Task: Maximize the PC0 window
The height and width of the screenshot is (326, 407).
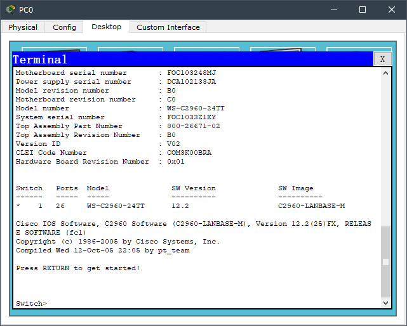Action: [363, 10]
